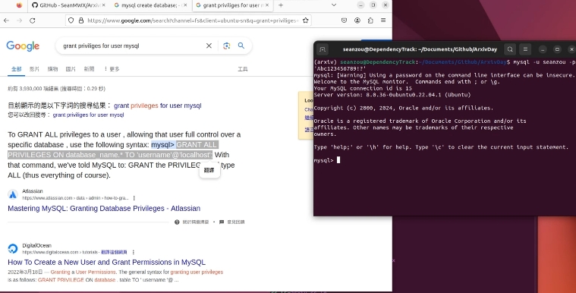
Task: Search instead for grant priviliges for user mysql
Action: (x=88, y=115)
